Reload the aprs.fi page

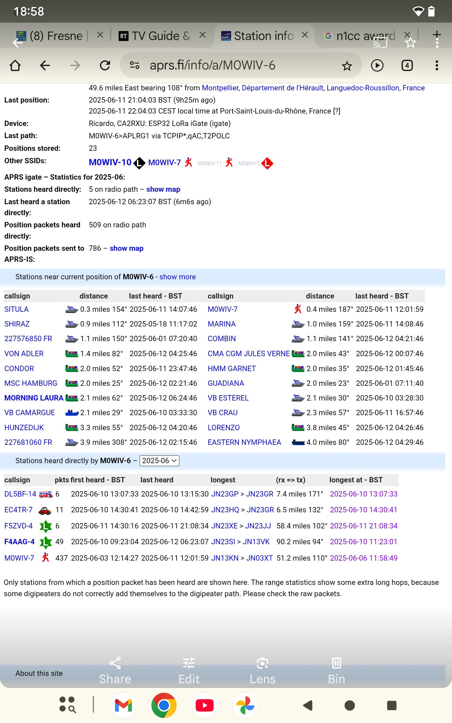tap(105, 66)
